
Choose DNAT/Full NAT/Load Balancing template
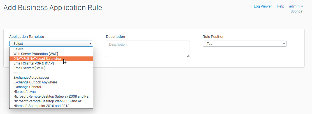coord(37,59)
